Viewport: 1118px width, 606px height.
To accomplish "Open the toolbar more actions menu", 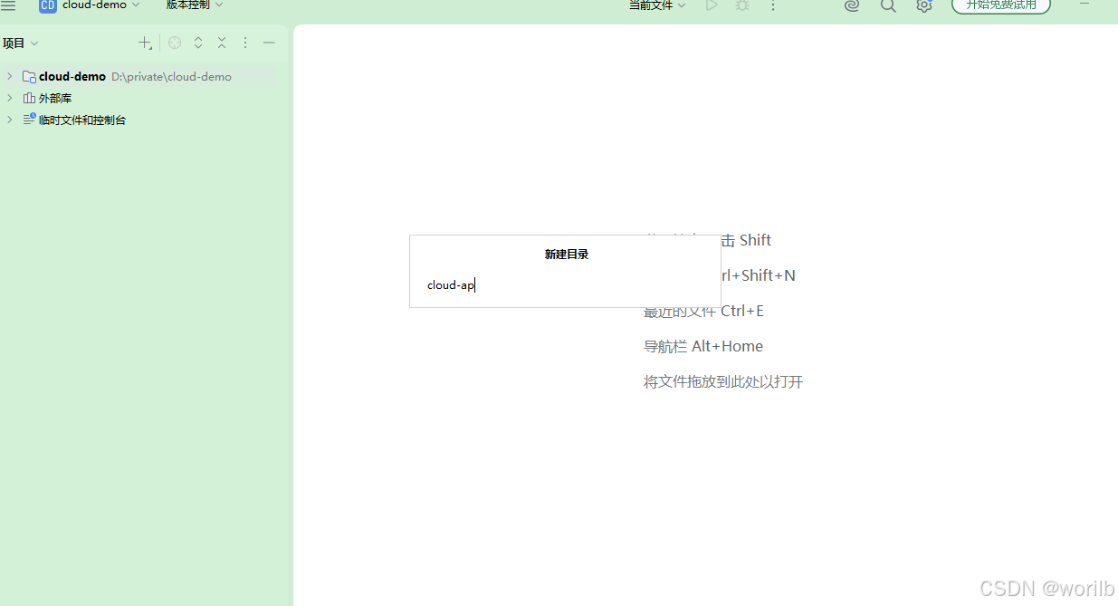I will (x=773, y=5).
